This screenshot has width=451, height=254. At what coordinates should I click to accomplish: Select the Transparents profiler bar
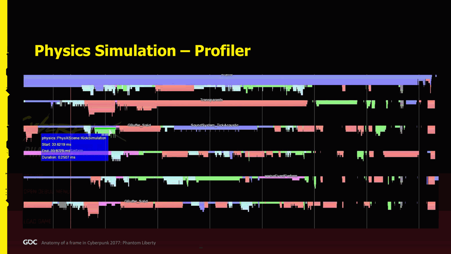[211, 103]
